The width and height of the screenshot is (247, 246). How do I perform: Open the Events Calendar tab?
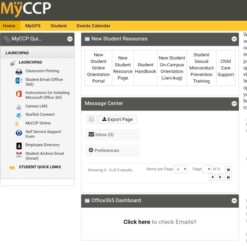pos(93,26)
